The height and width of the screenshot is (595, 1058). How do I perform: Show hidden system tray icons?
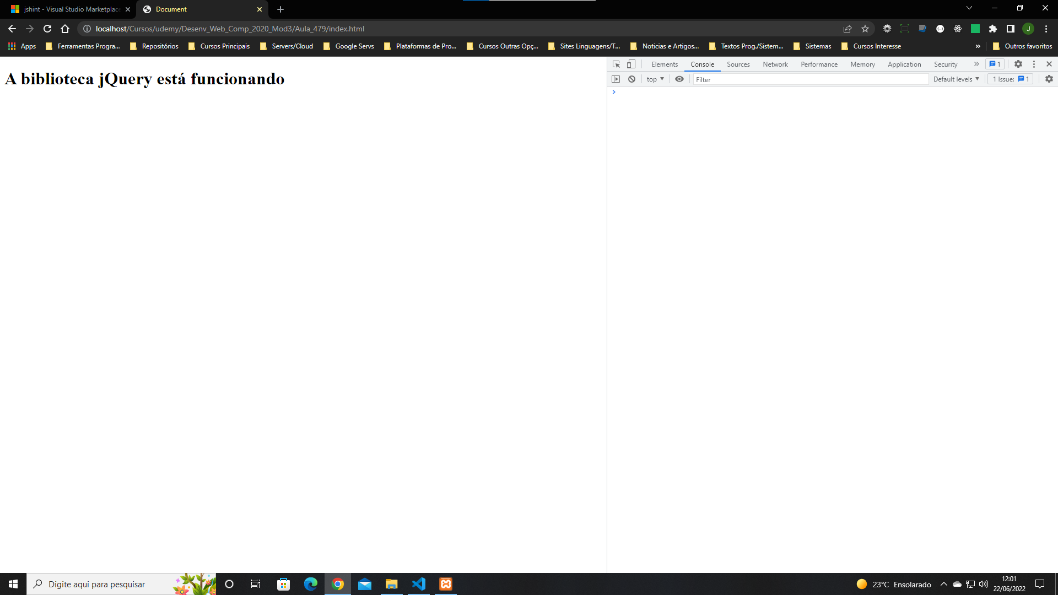tap(944, 584)
